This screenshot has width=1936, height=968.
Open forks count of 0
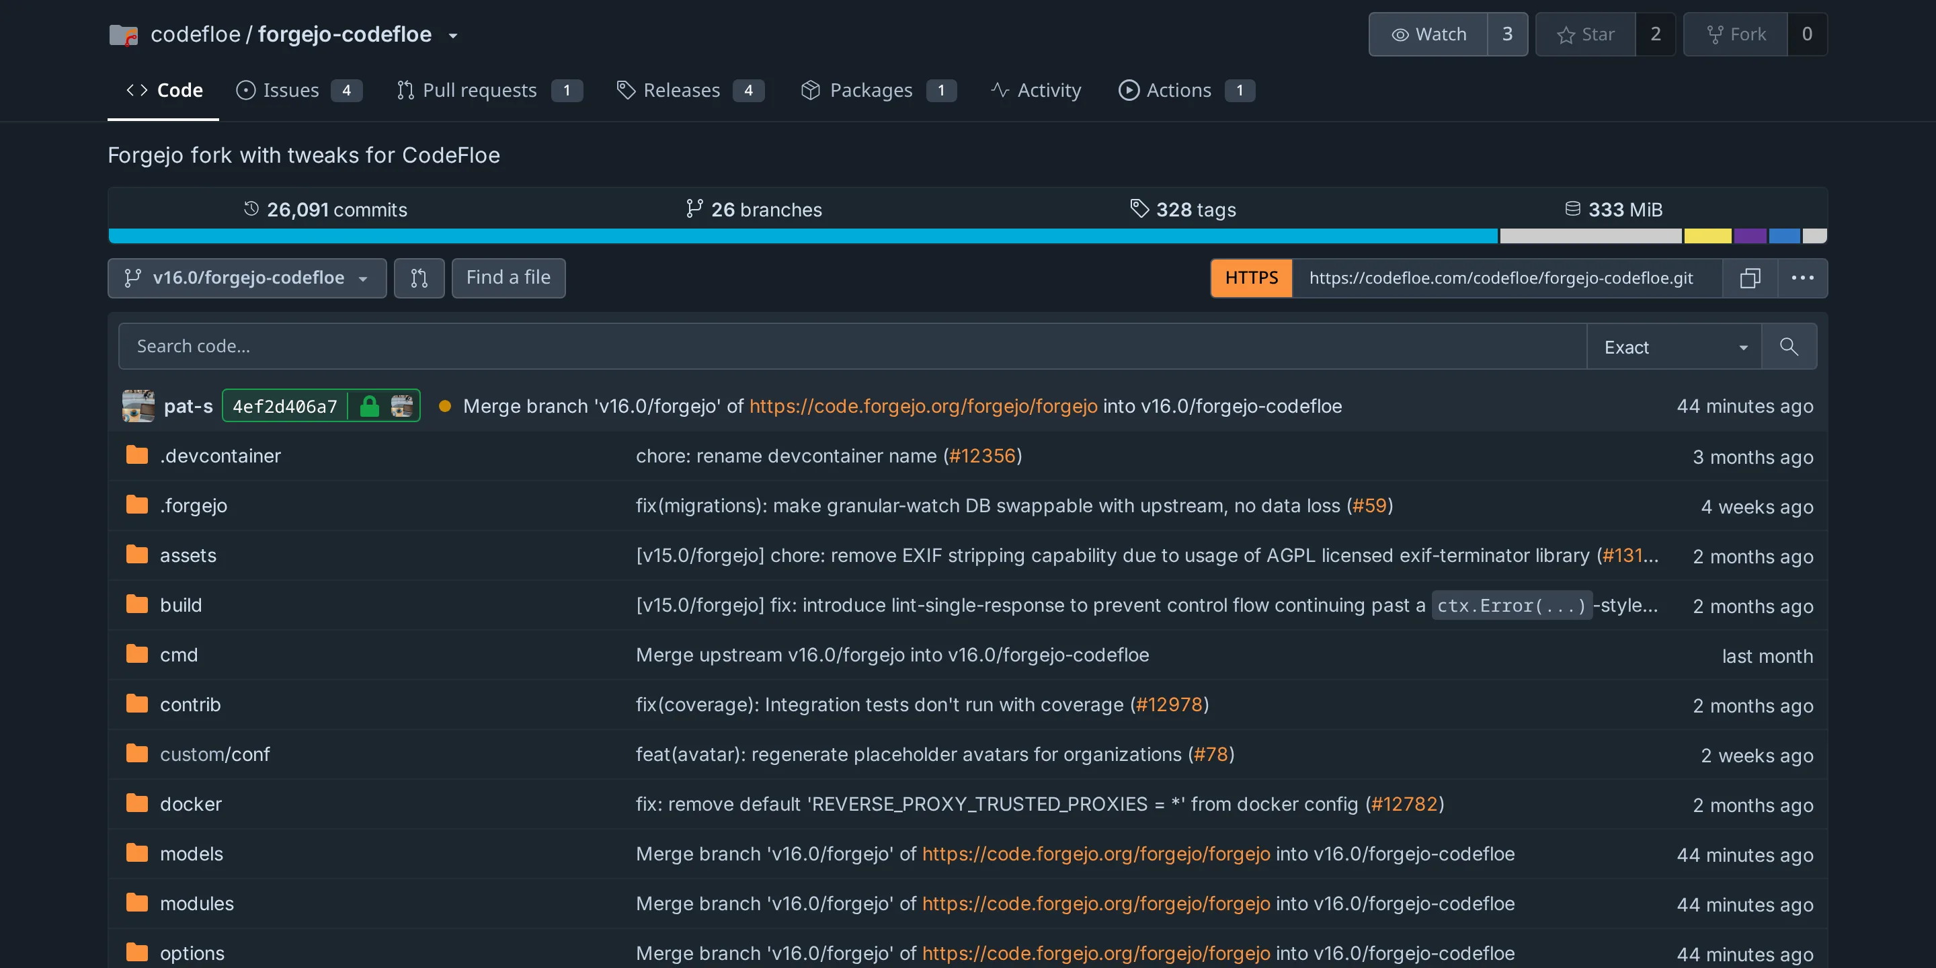(x=1807, y=34)
